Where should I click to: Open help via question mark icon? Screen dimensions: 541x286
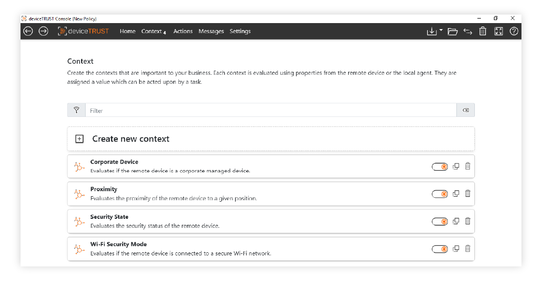tap(513, 31)
